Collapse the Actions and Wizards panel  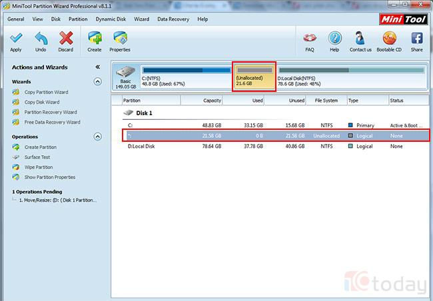pyautogui.click(x=97, y=67)
